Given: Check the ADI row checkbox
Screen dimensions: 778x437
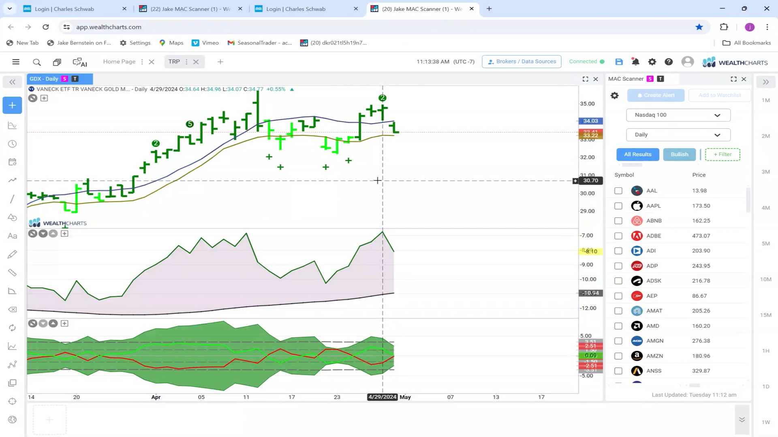Looking at the screenshot, I should click(618, 251).
